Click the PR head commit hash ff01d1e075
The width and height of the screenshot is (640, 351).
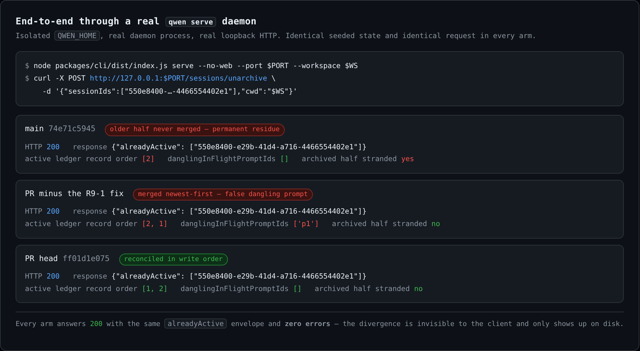coord(86,259)
